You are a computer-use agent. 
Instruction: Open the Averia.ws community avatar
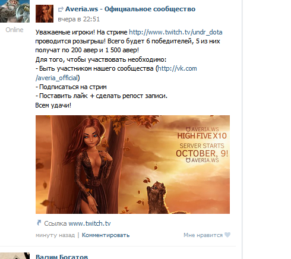click(45, 14)
